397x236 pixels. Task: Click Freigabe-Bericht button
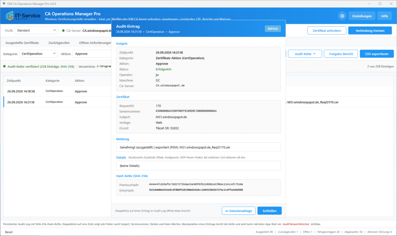point(341,53)
